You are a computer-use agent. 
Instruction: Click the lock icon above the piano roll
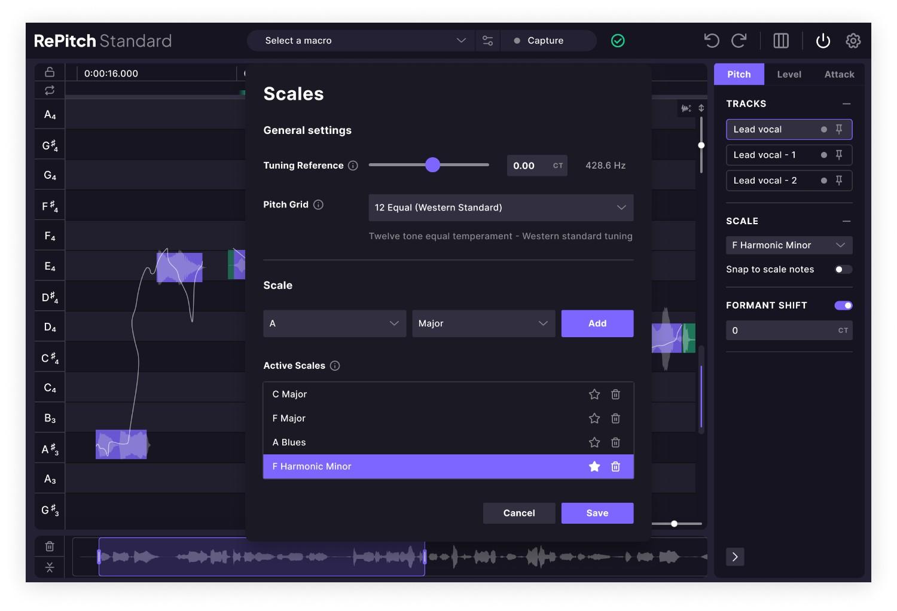(49, 71)
